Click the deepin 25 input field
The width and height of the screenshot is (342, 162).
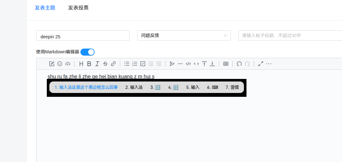[x=83, y=35]
